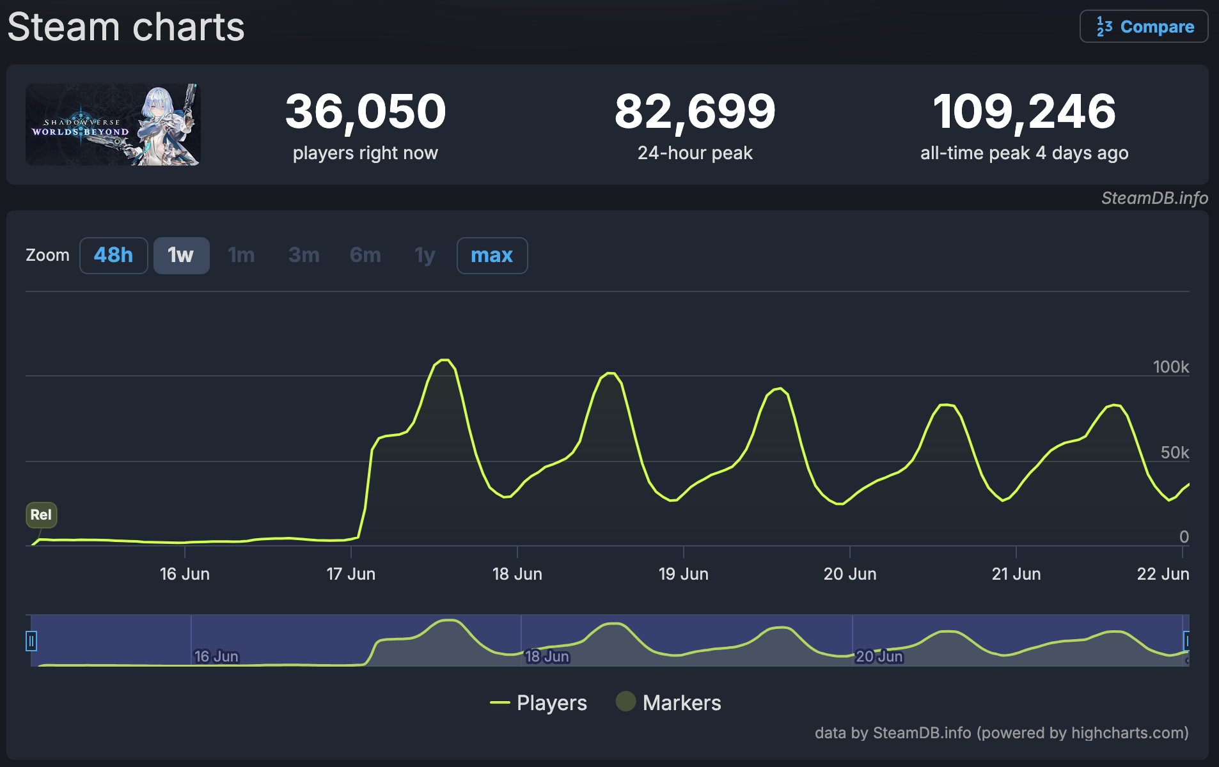
Task: Grab the left navigator range handle
Action: [31, 640]
